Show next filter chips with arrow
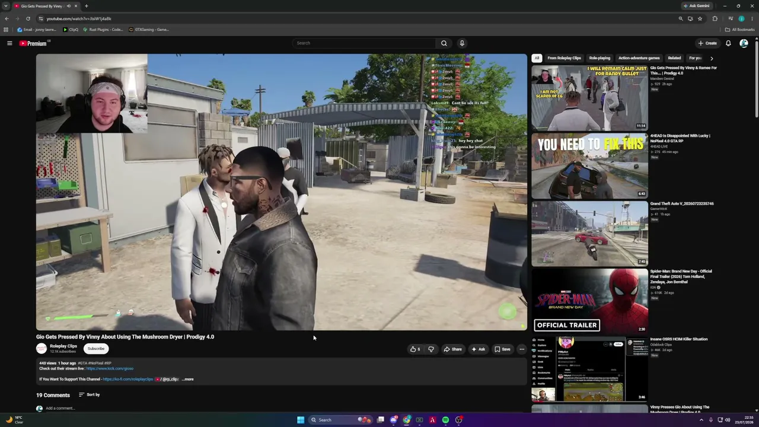This screenshot has height=427, width=759. [x=712, y=58]
